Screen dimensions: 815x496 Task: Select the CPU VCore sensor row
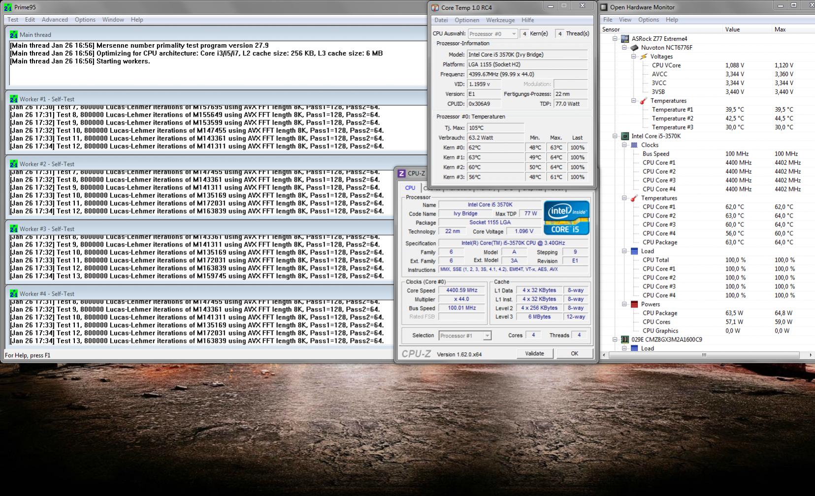[708, 65]
